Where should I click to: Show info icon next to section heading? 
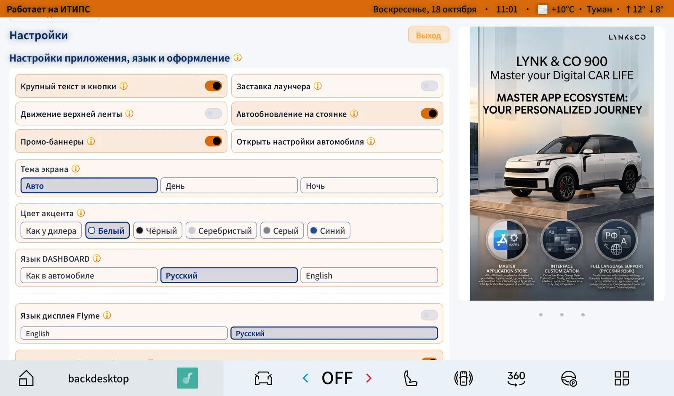tap(238, 58)
